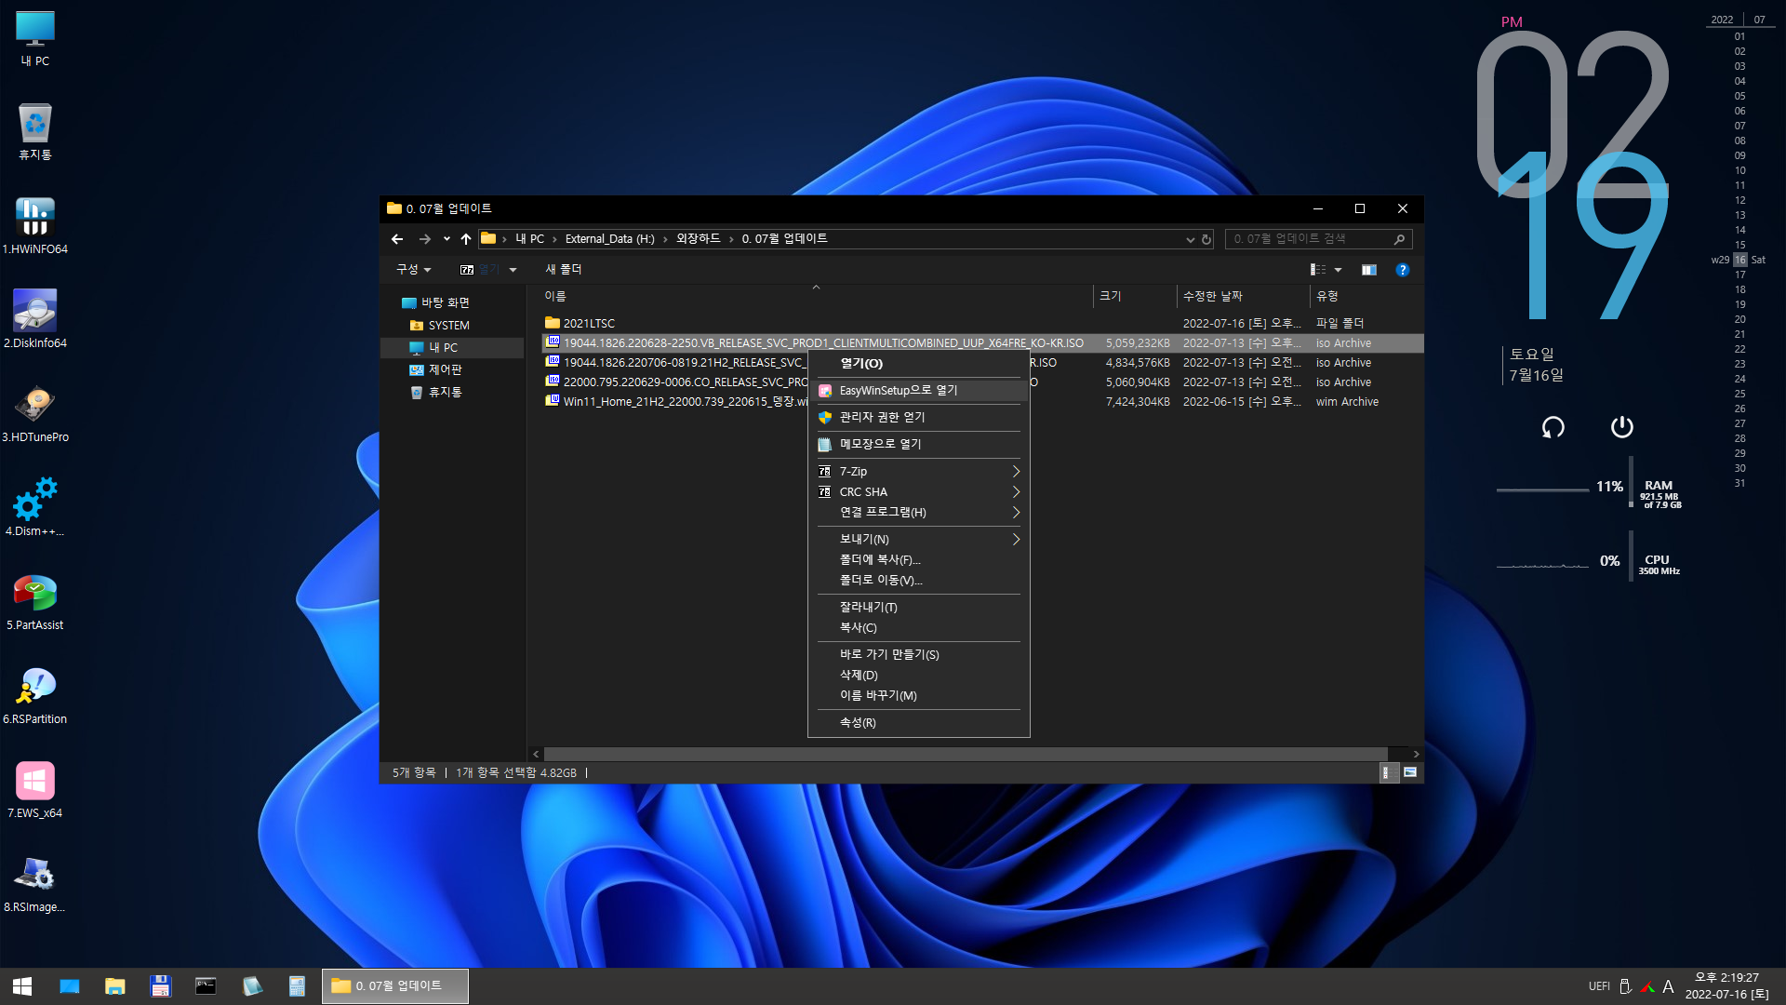This screenshot has width=1786, height=1005.
Task: Open the Windows Start button
Action: tap(22, 986)
